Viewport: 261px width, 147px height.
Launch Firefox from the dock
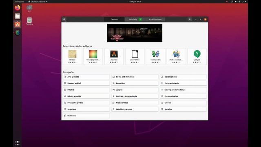pyautogui.click(x=18, y=8)
